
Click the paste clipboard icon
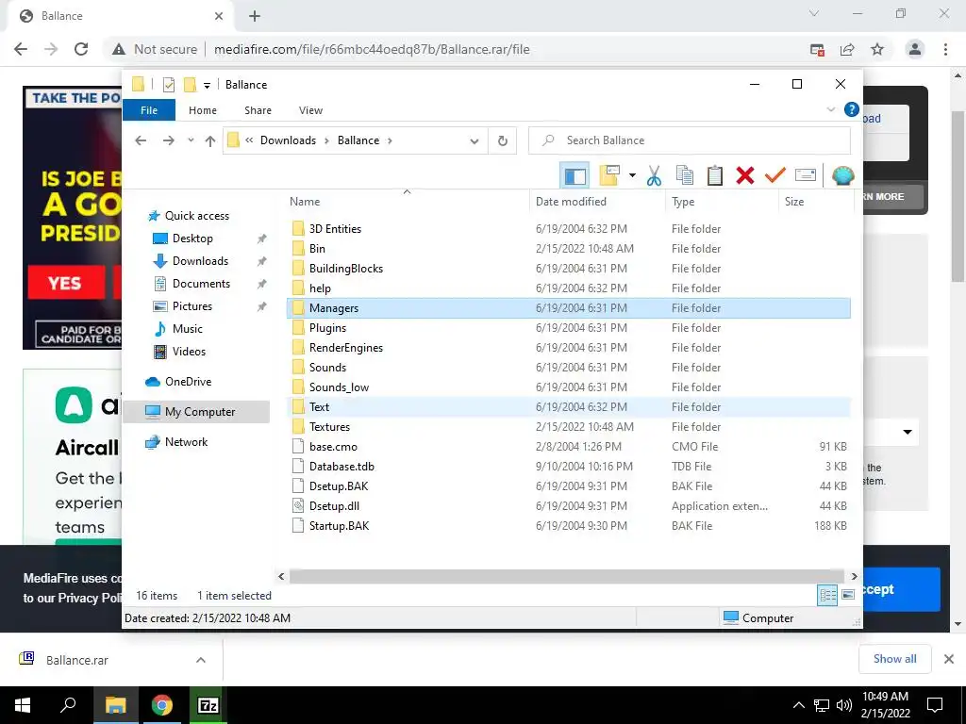pyautogui.click(x=715, y=176)
